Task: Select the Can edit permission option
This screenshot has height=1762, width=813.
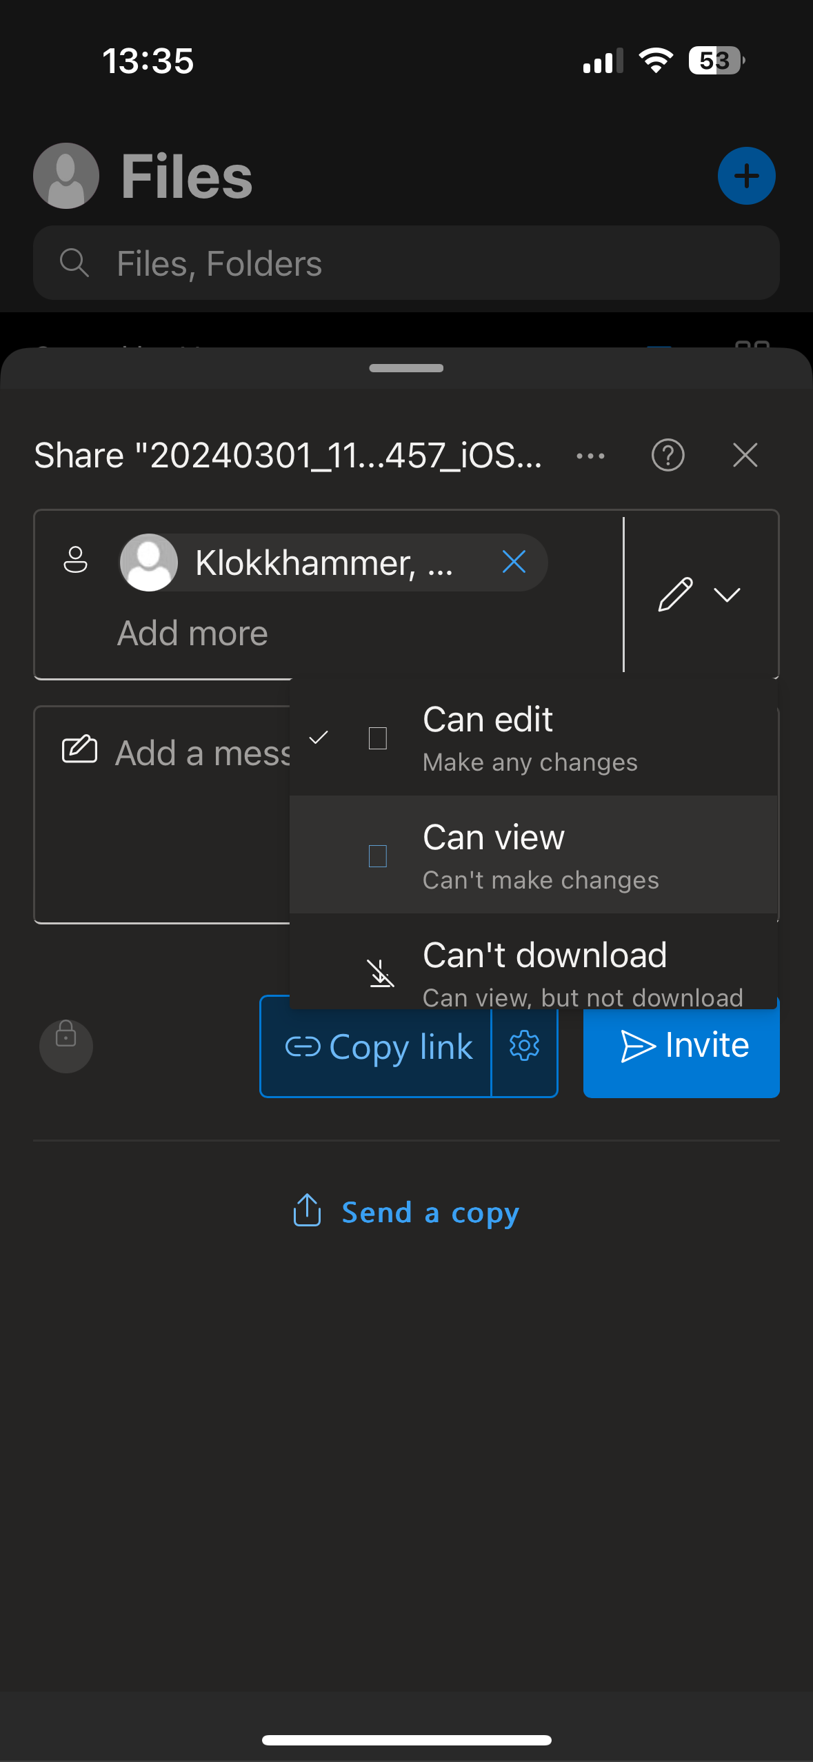Action: pos(531,738)
